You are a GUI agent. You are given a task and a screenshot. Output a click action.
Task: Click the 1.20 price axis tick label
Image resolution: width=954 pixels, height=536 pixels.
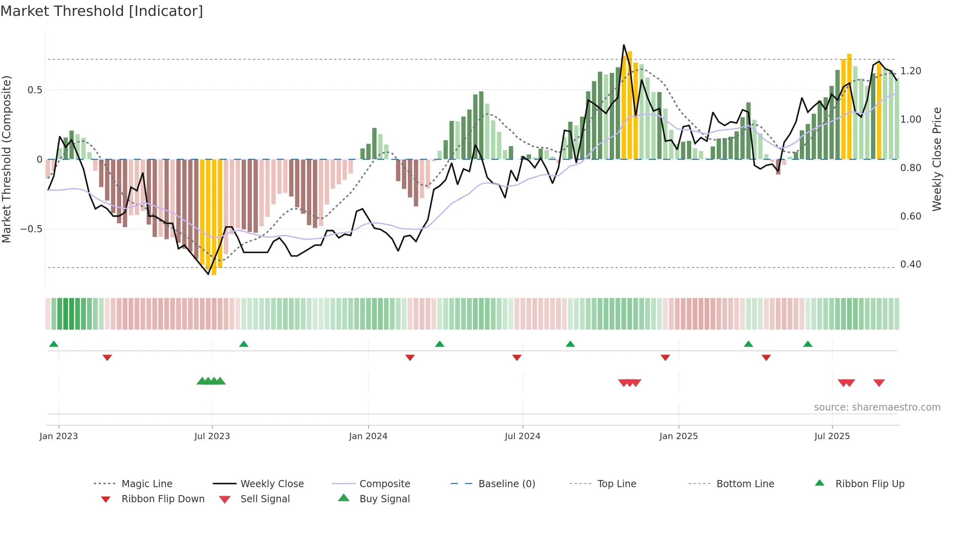911,71
